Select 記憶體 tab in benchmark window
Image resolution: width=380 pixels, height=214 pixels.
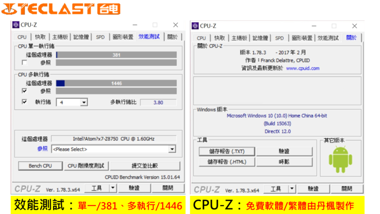click(x=82, y=37)
